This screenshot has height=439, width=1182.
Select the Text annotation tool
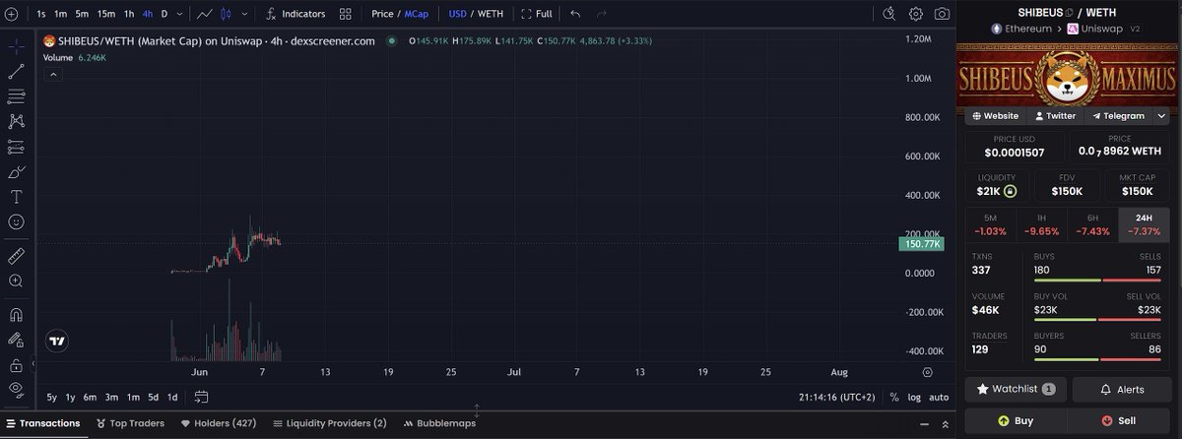[16, 197]
